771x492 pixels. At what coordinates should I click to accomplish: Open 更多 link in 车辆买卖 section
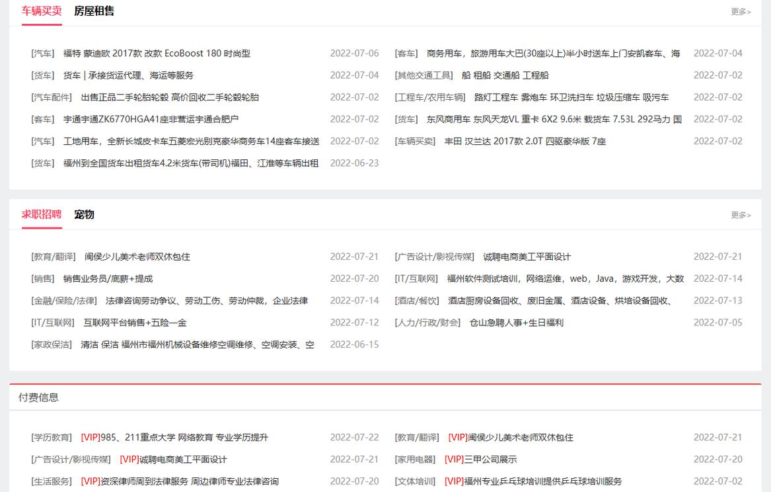739,11
